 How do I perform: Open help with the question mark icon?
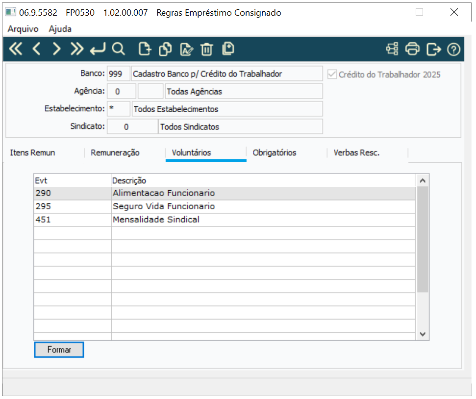coord(453,50)
